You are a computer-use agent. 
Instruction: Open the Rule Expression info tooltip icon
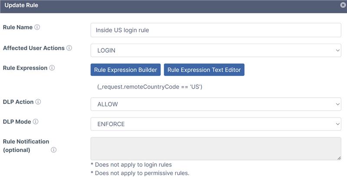coord(52,68)
